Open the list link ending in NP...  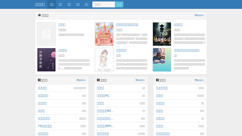point(105,111)
